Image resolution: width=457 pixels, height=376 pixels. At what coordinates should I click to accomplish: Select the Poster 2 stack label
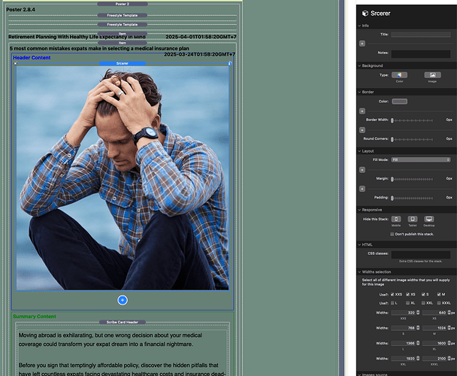tap(123, 4)
